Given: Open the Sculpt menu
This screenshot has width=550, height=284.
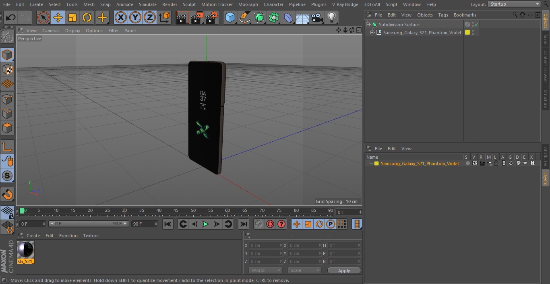Looking at the screenshot, I should tap(189, 4).
